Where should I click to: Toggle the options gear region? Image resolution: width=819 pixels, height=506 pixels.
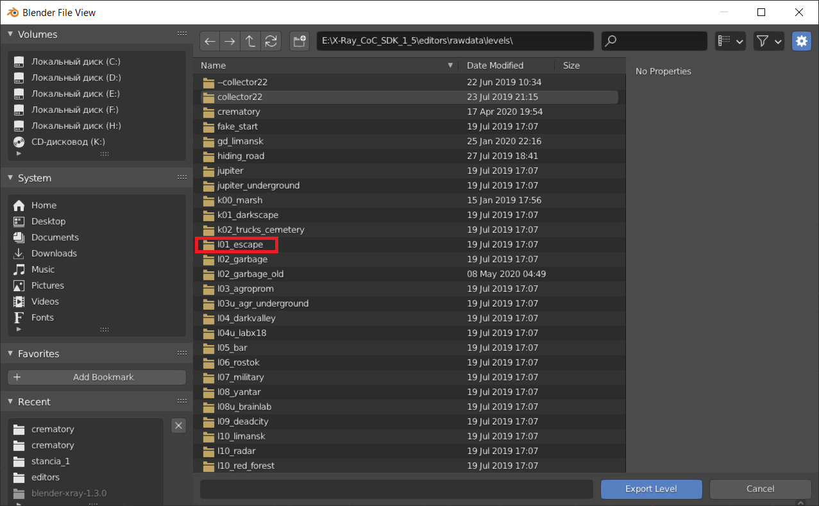801,41
